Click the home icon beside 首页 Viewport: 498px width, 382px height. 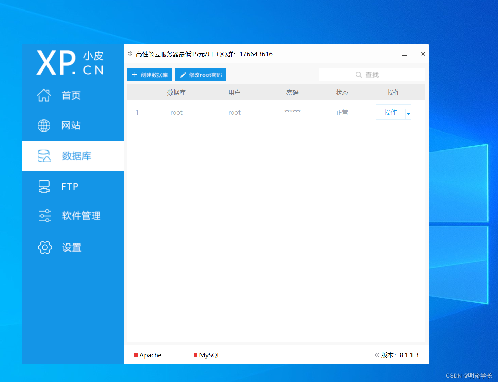click(x=44, y=95)
